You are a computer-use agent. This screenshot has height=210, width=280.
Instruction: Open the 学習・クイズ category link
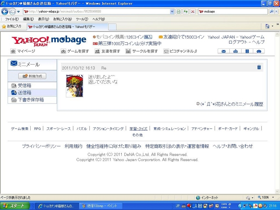click(x=138, y=129)
